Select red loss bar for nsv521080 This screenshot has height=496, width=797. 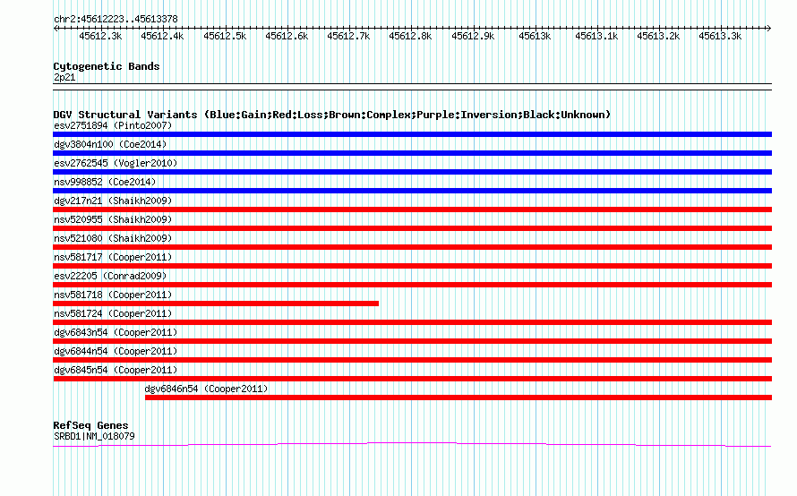coord(412,247)
